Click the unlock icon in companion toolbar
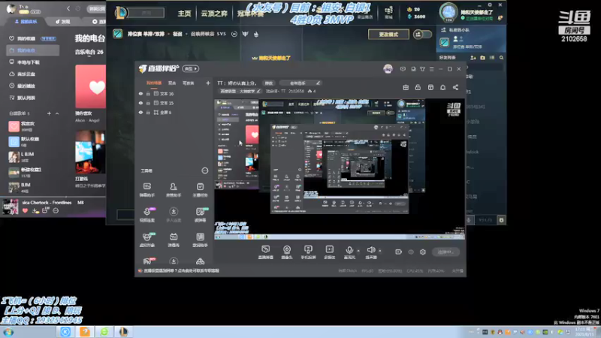The height and width of the screenshot is (338, 601). click(418, 87)
